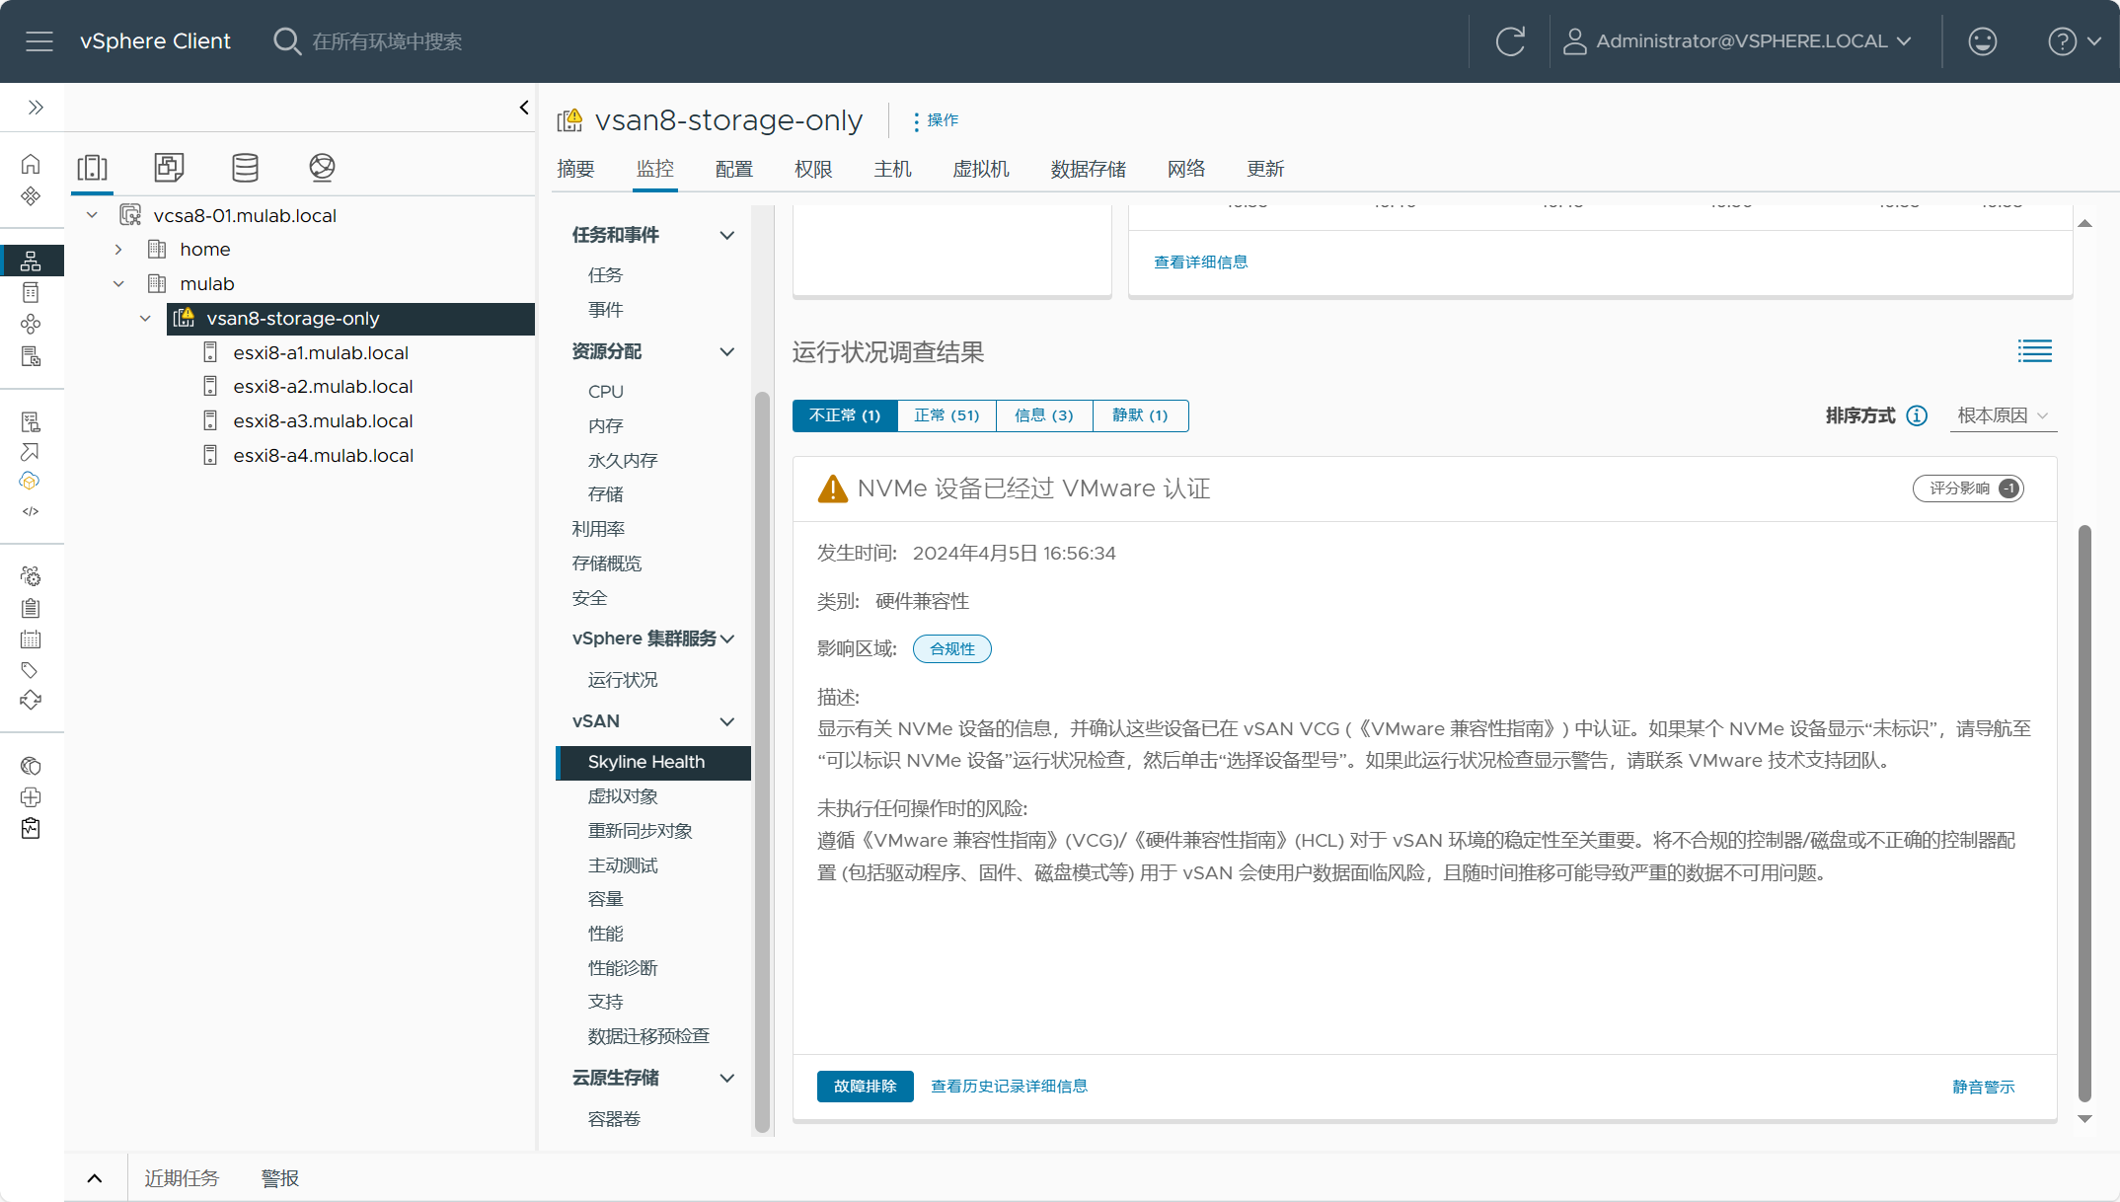
Task: Open Administrator@VSPHERE.LOCAL user menu
Action: pos(1738,41)
